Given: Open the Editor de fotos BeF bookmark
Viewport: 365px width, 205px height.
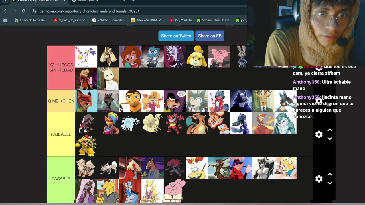Looking at the screenshot, I should pyautogui.click(x=31, y=20).
